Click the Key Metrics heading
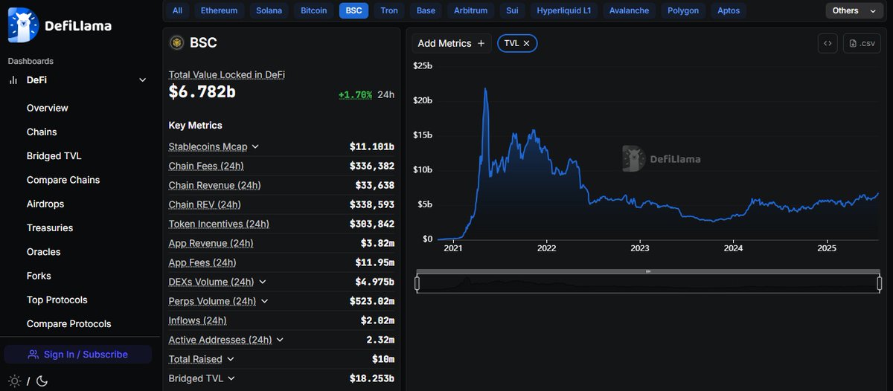Screen dimensions: 893x391 (196, 125)
